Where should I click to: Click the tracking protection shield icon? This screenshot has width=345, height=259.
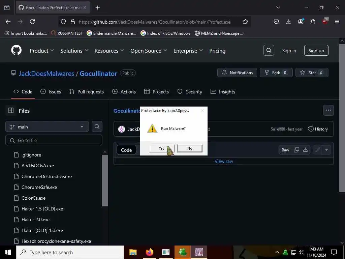coord(63,22)
